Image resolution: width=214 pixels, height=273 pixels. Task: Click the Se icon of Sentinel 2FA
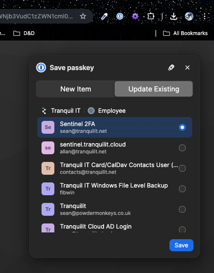[x=48, y=127]
